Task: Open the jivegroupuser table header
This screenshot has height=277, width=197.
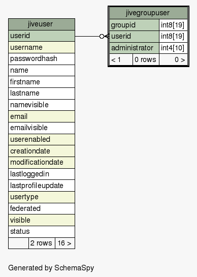Action: (x=148, y=13)
